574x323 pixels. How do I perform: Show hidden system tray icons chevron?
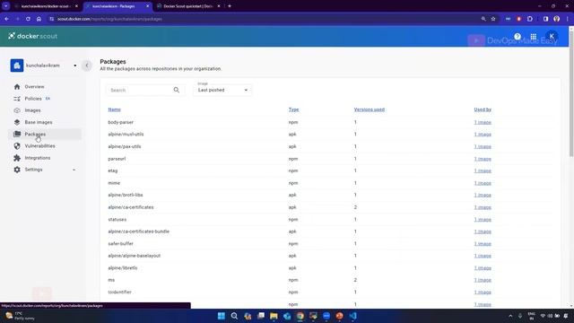click(510, 316)
